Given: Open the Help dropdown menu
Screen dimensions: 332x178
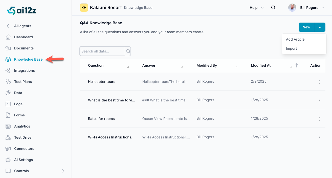Looking at the screenshot, I should pyautogui.click(x=256, y=8).
